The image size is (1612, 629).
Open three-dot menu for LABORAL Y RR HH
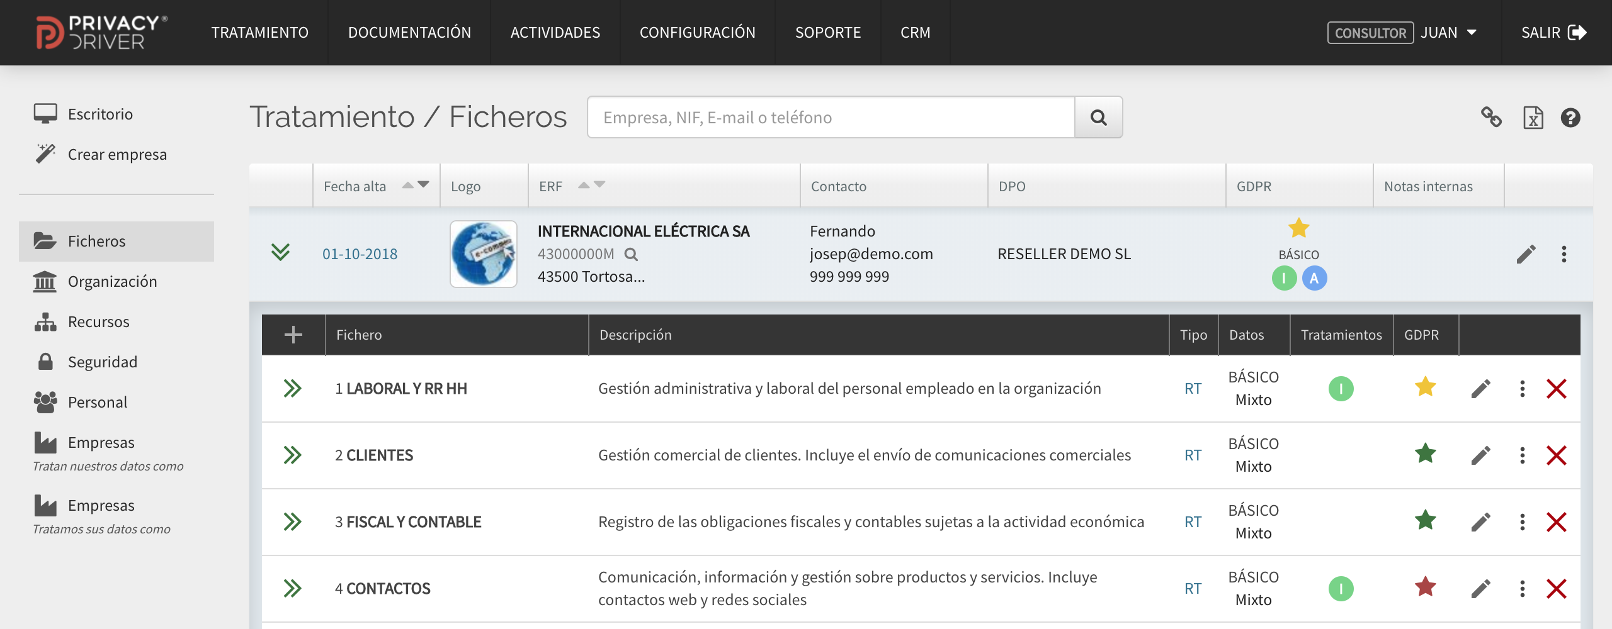1522,389
